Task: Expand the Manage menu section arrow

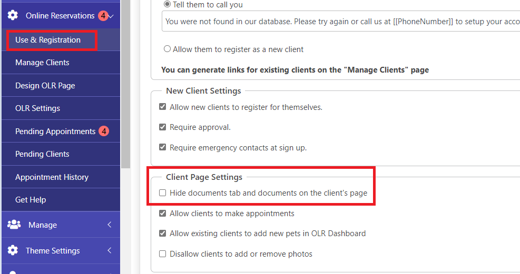Action: [x=110, y=225]
